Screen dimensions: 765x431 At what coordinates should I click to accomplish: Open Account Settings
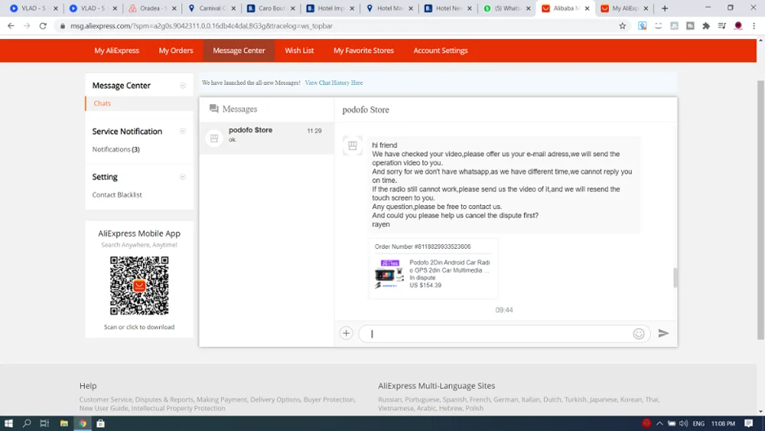point(441,51)
